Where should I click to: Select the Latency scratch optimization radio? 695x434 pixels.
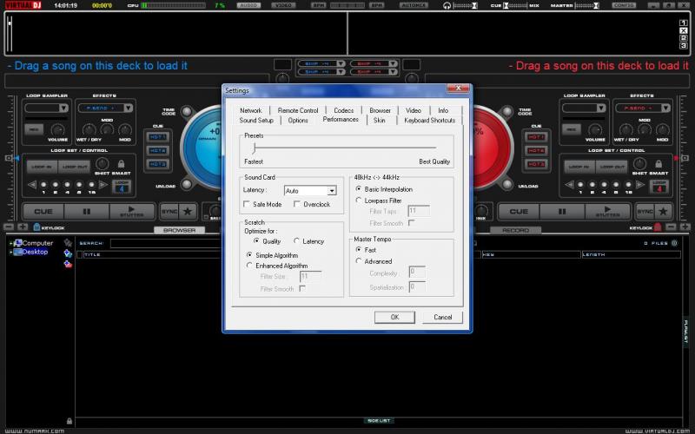pyautogui.click(x=296, y=241)
